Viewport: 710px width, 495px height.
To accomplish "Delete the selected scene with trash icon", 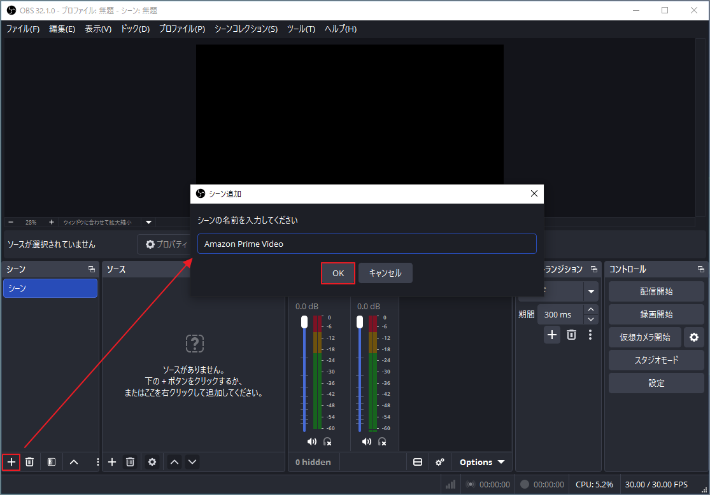I will [x=29, y=462].
